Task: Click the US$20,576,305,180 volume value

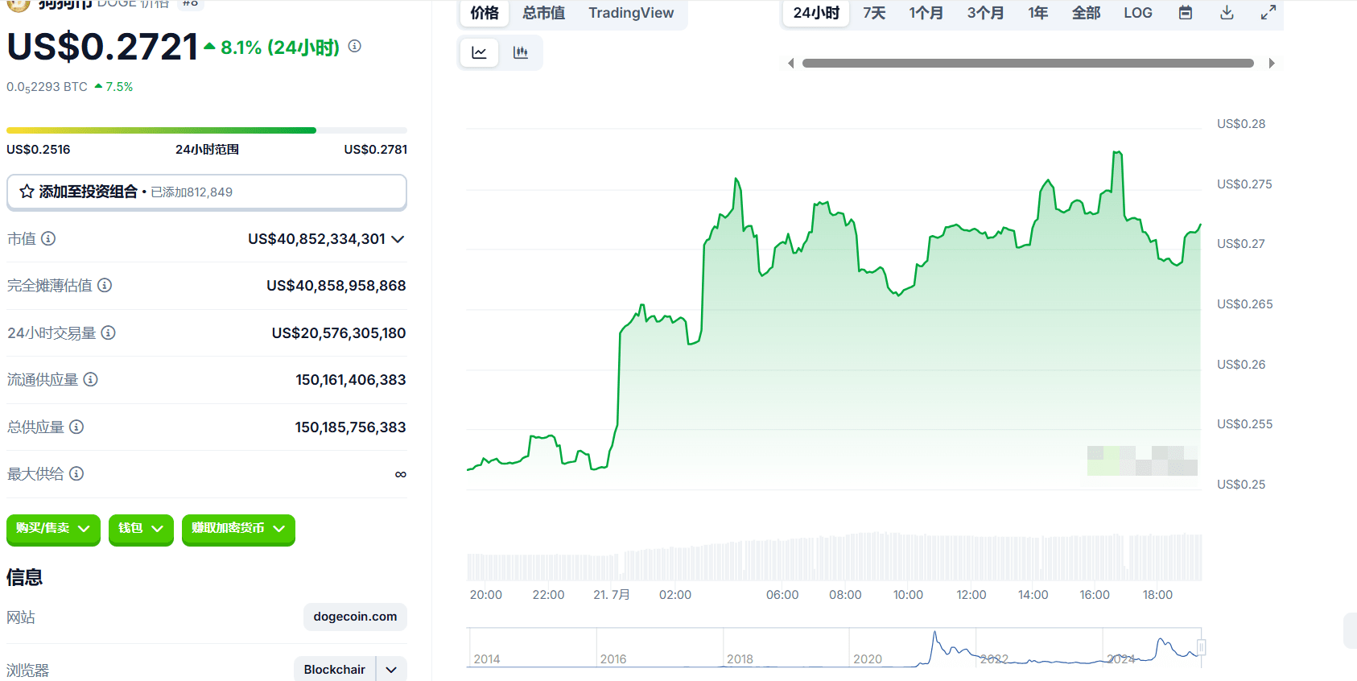Action: [x=339, y=333]
